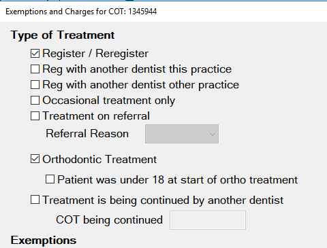Check the Occasional treatment only box
The image size is (327, 248).
(x=35, y=101)
